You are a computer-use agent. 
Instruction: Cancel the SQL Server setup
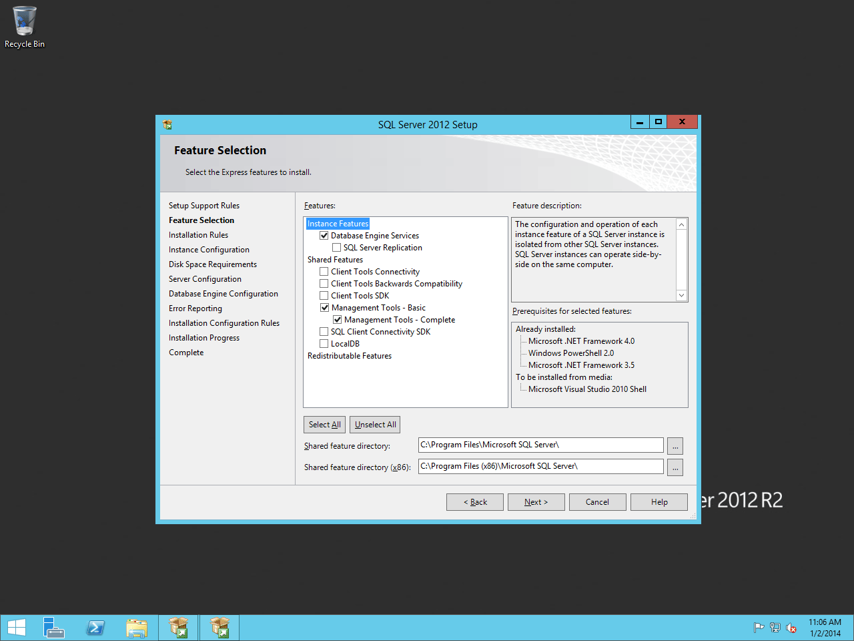(598, 502)
